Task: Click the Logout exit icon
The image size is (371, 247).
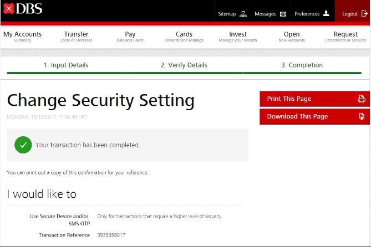Action: tap(364, 14)
